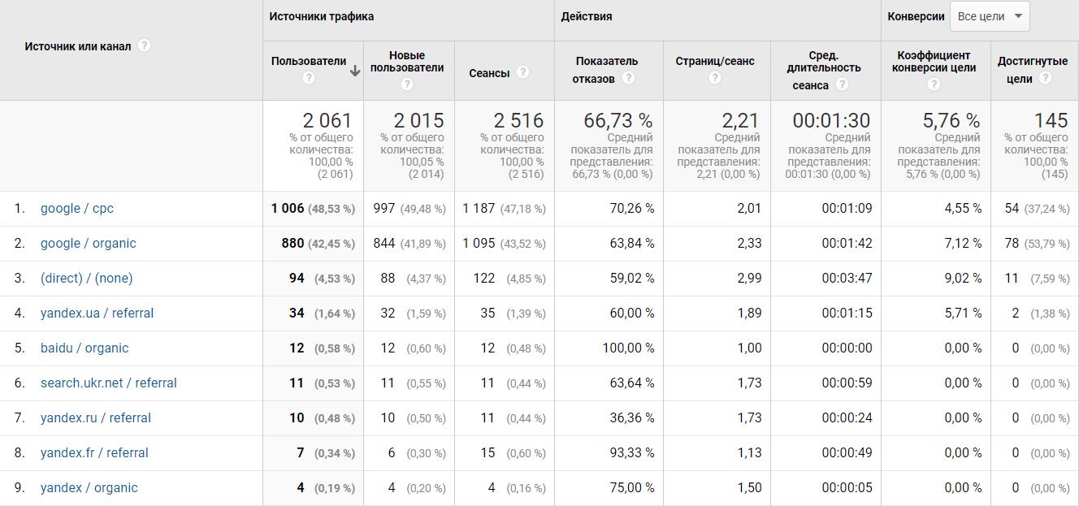Sort table by Сеансы column

(489, 73)
